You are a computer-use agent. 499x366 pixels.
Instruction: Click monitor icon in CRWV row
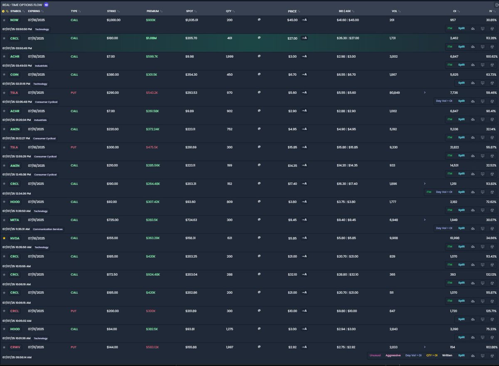coord(482,356)
